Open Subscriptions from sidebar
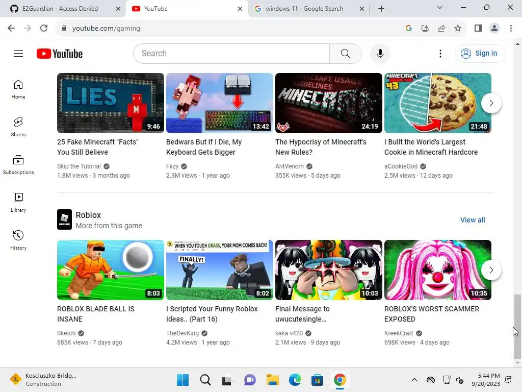This screenshot has width=522, height=392. 18,165
